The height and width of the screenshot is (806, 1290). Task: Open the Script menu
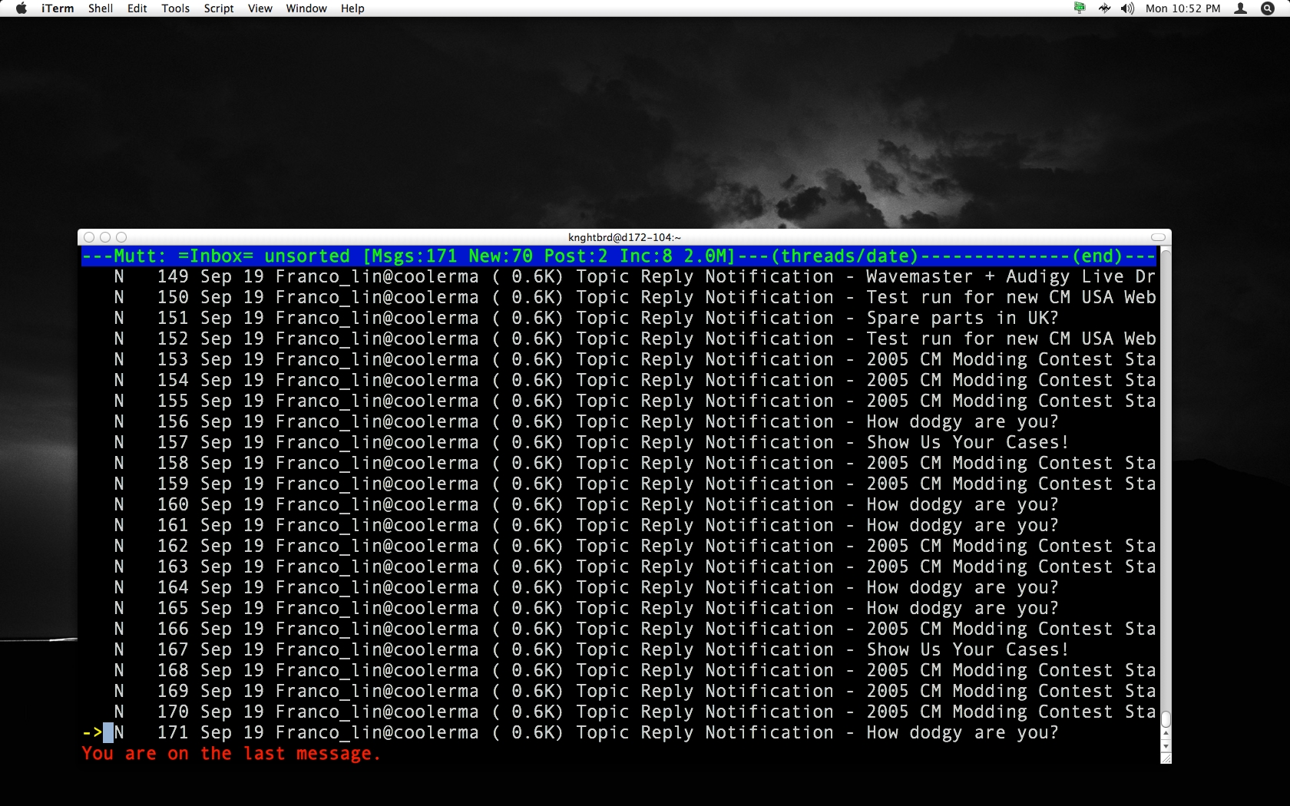pos(219,8)
